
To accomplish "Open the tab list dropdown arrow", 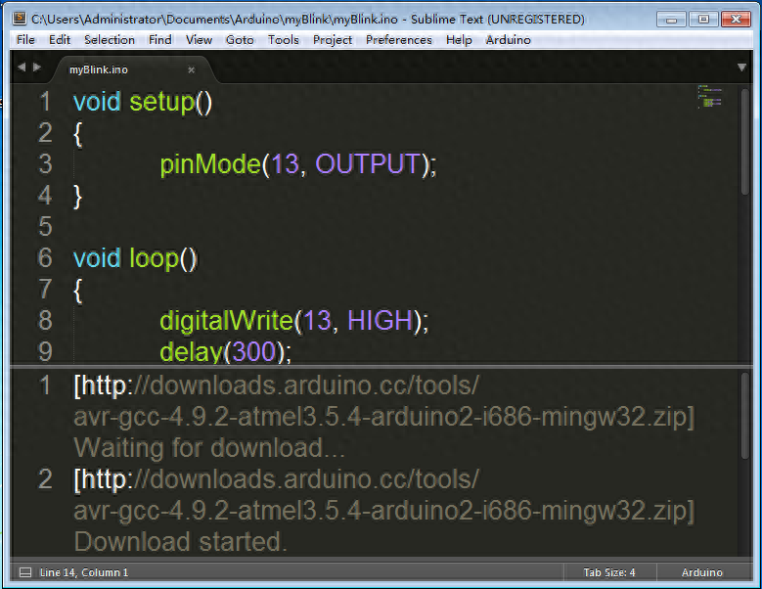I will [x=741, y=68].
